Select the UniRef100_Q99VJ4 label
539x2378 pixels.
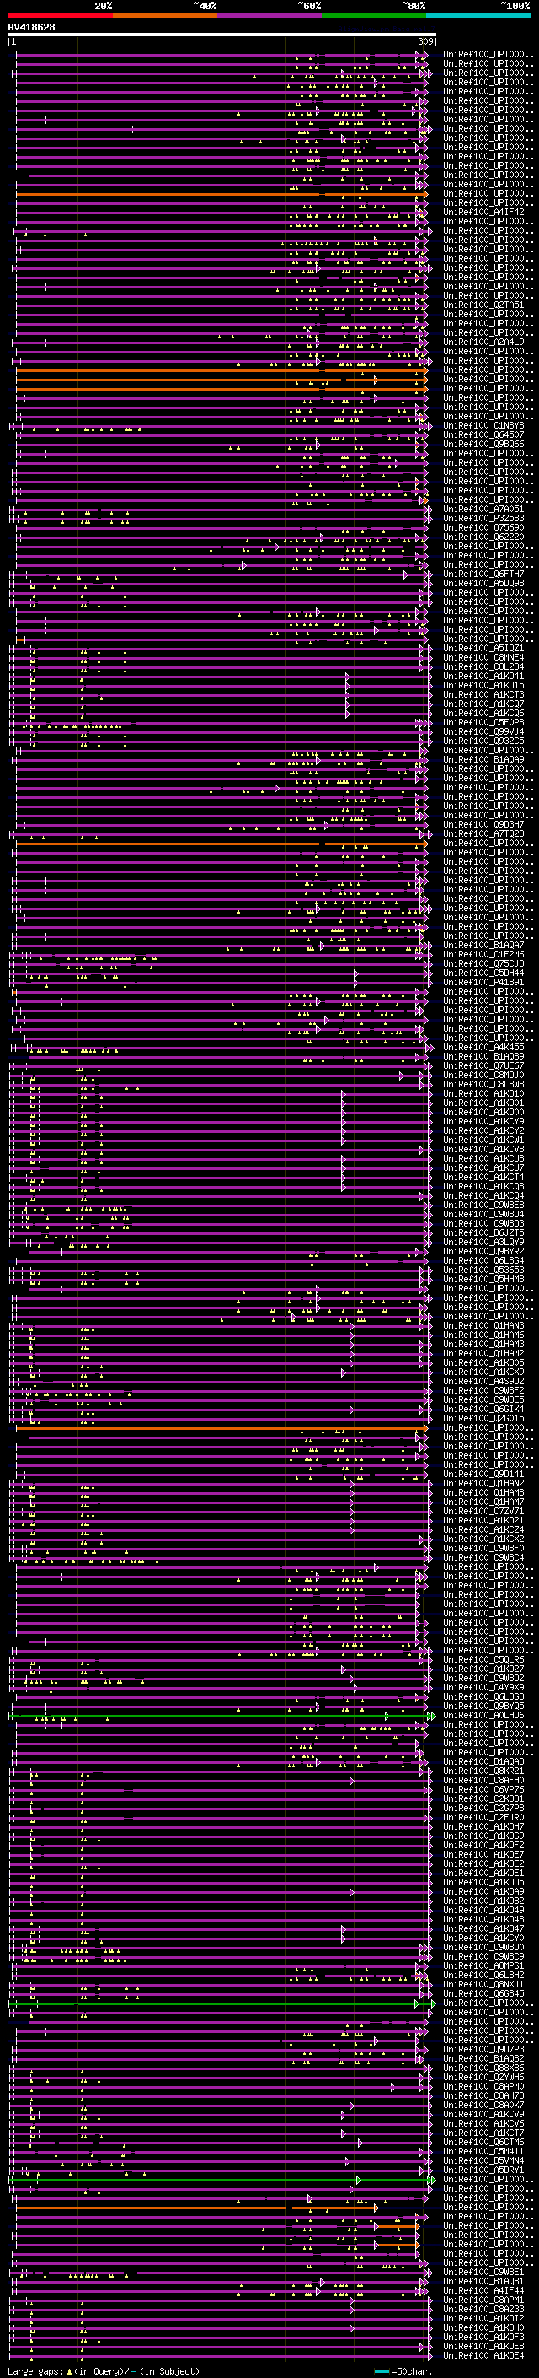(483, 731)
